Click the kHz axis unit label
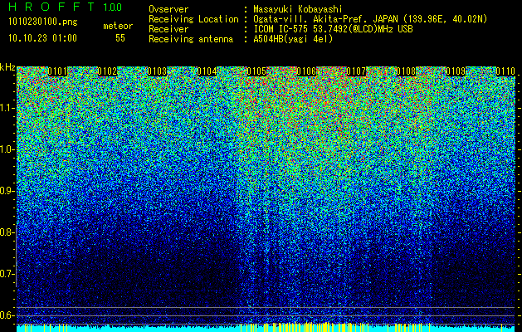 click(7, 67)
